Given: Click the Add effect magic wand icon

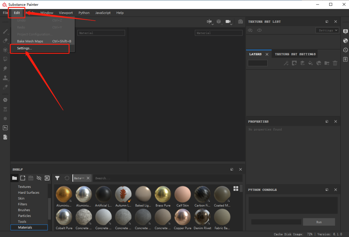Looking at the screenshot, I should tap(286, 63).
